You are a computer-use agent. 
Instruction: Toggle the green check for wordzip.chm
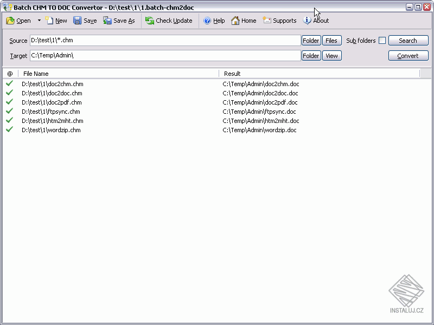click(10, 130)
